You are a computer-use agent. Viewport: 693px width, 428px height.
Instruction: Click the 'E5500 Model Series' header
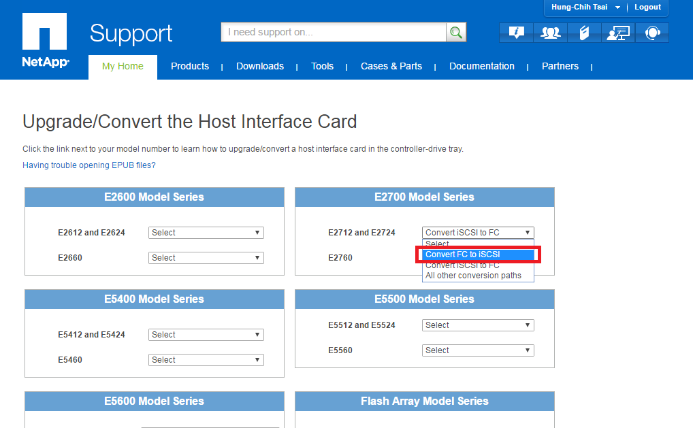click(x=424, y=299)
